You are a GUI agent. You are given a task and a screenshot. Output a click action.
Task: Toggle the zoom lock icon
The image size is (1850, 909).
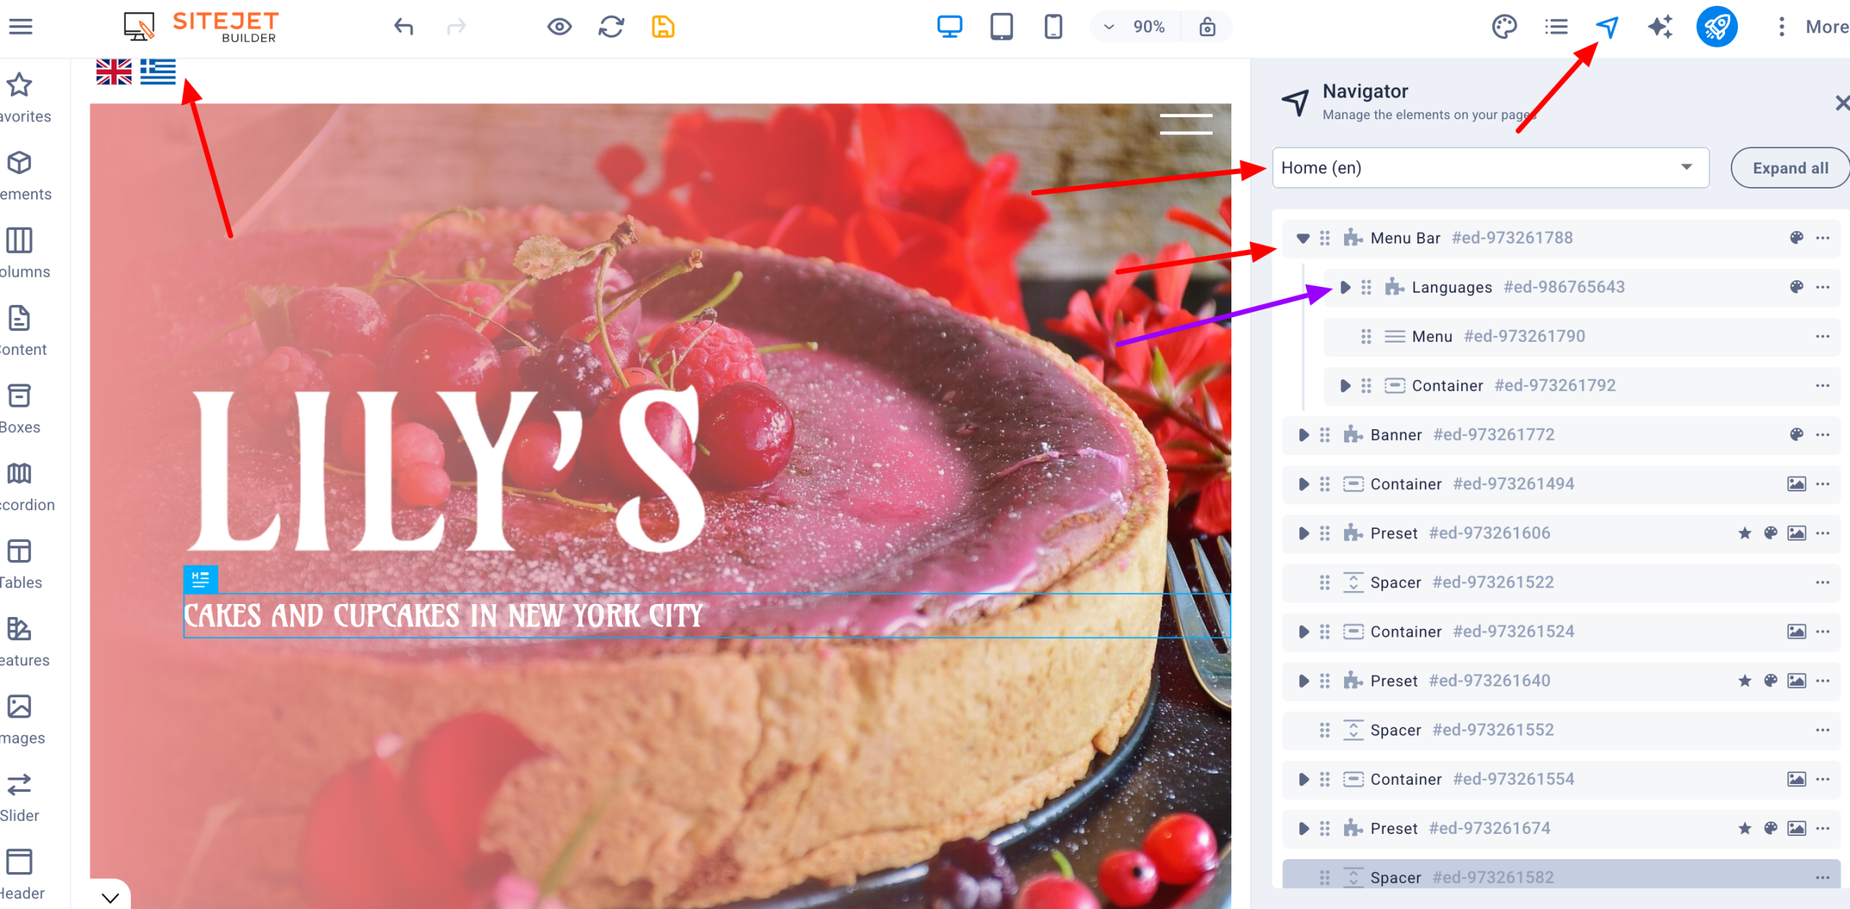click(1207, 27)
